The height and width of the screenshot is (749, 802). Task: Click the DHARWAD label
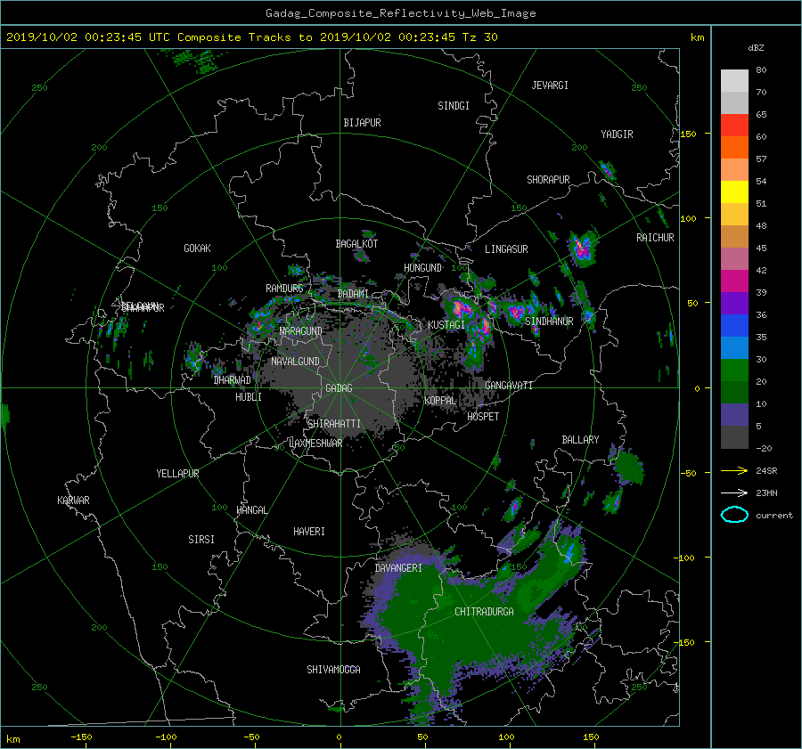(233, 380)
